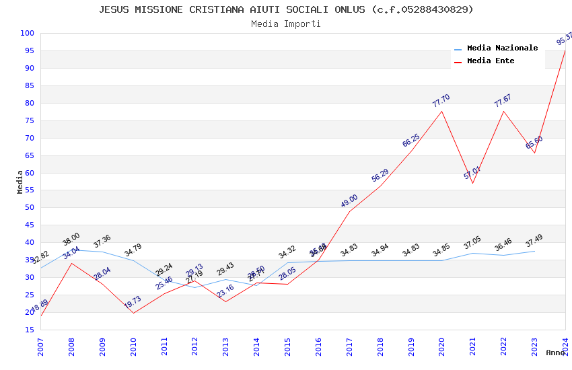Click the 2010 x-axis year label
The width and height of the screenshot is (572, 370).
(x=133, y=346)
